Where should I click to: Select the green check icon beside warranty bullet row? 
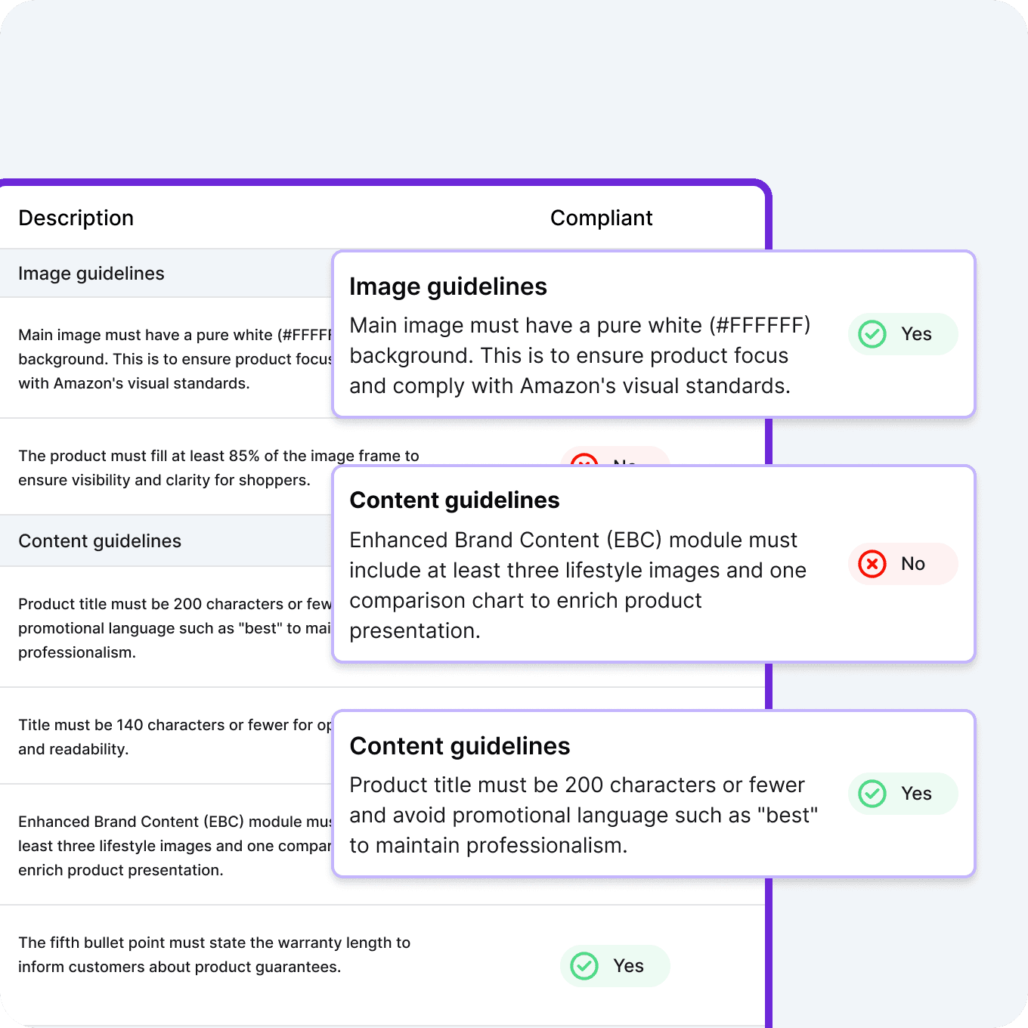(584, 965)
